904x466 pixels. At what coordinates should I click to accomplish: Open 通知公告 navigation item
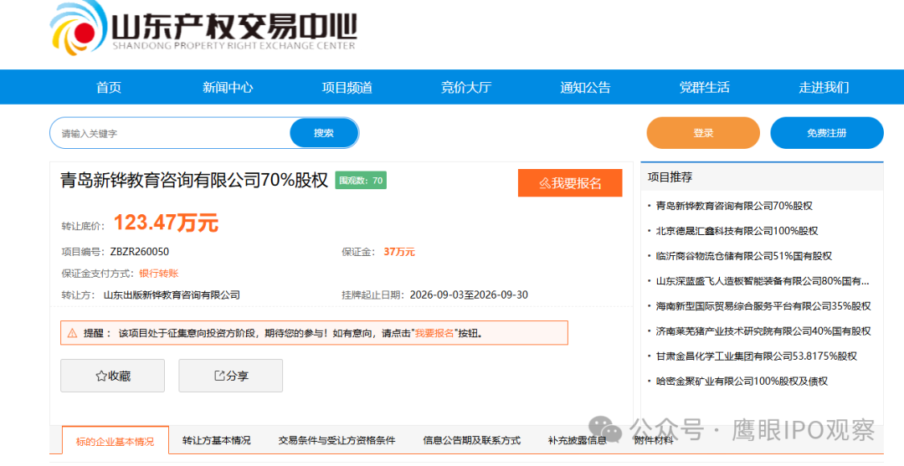[x=585, y=87]
